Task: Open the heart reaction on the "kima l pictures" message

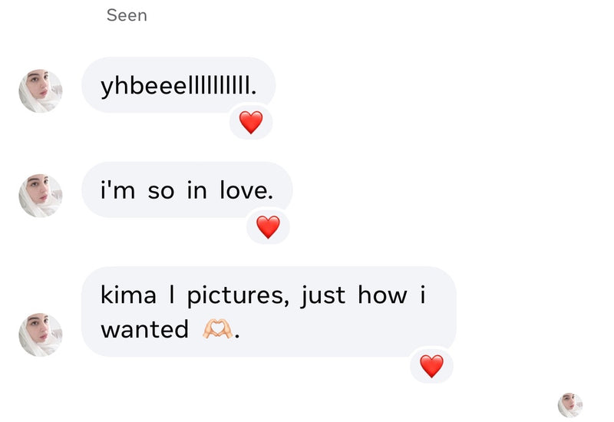Action: point(432,366)
